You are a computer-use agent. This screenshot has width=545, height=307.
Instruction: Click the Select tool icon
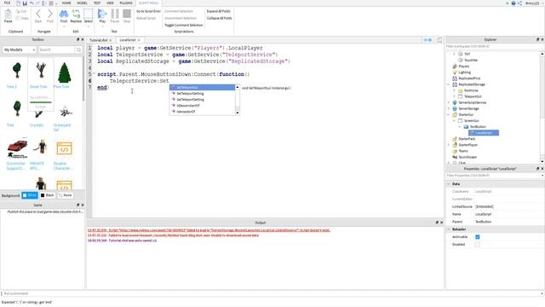pos(89,14)
